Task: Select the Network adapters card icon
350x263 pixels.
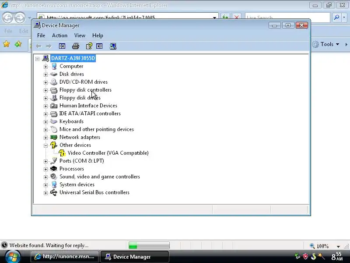Action: point(54,137)
